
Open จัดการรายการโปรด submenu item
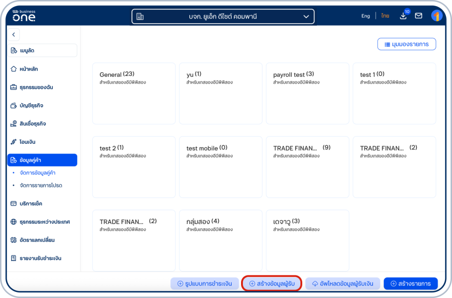click(x=41, y=185)
